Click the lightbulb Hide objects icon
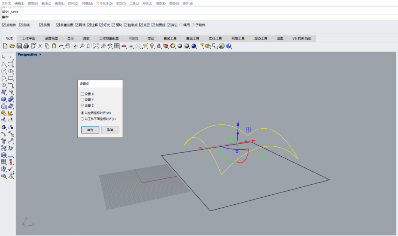398x236 pixels. click(152, 46)
